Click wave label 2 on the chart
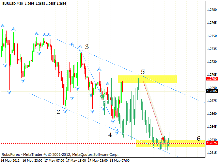Screen dimensions: 218x163 point(58,112)
